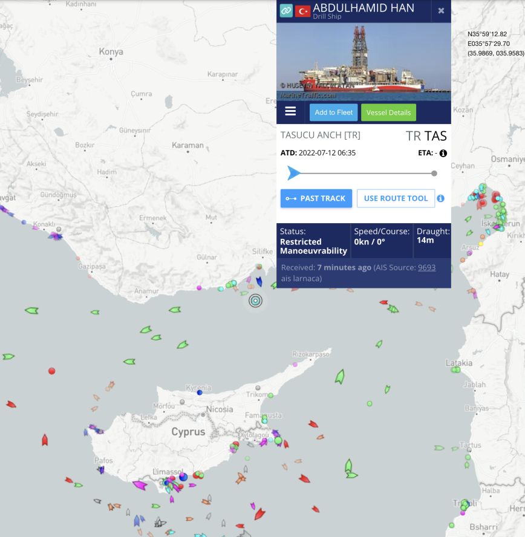The width and height of the screenshot is (525, 537).
Task: Click the gray dot marker above Trikomo
Action: point(258,388)
